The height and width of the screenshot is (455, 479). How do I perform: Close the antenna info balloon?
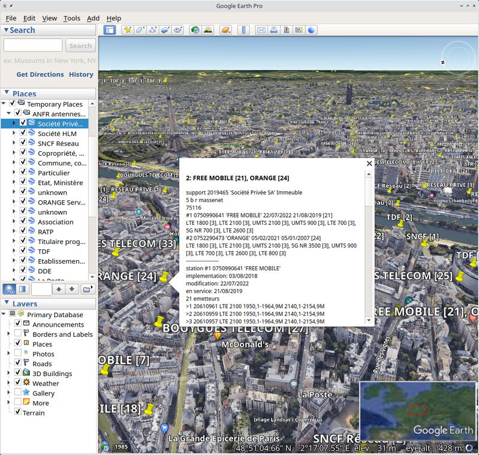(x=369, y=164)
